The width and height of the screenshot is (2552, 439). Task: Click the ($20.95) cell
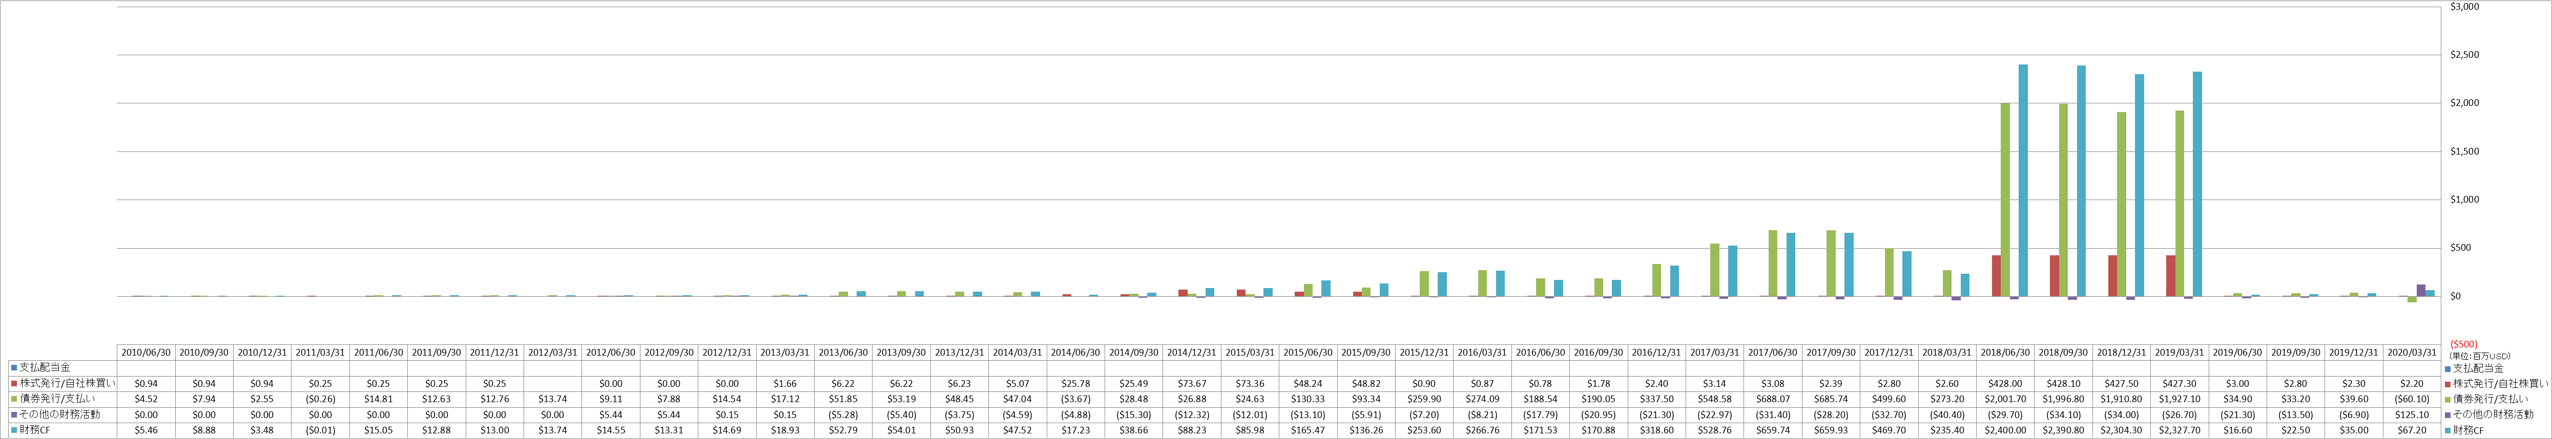[x=1600, y=414]
